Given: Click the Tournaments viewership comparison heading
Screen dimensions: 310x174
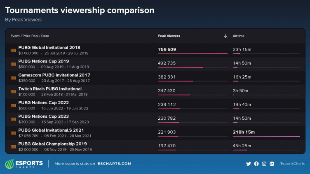Looking at the screenshot, I should 80,10.
